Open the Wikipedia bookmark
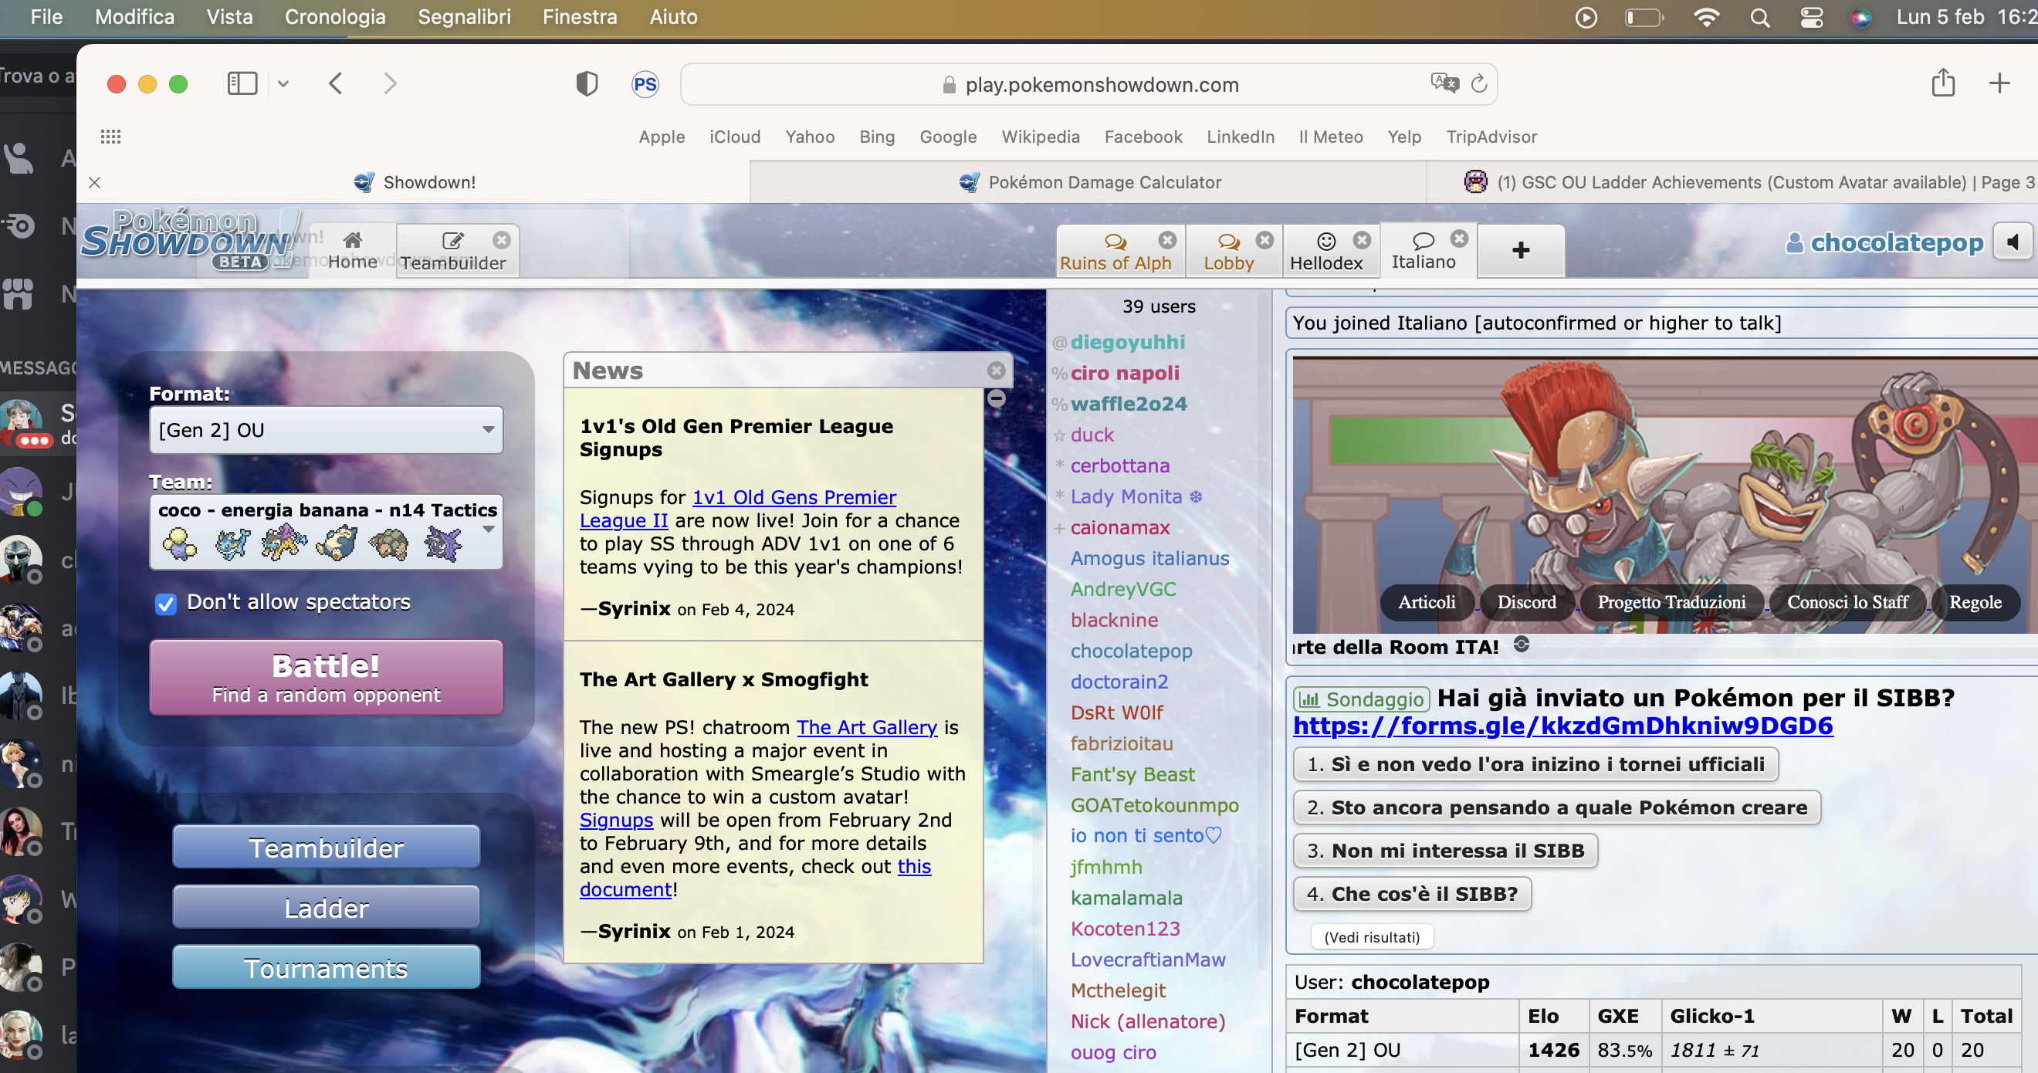Screen dimensions: 2038x1073 (x=1040, y=137)
